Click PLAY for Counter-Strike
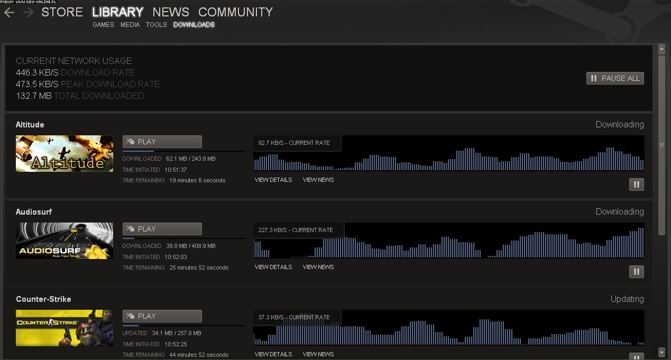The width and height of the screenshot is (671, 360). (162, 316)
